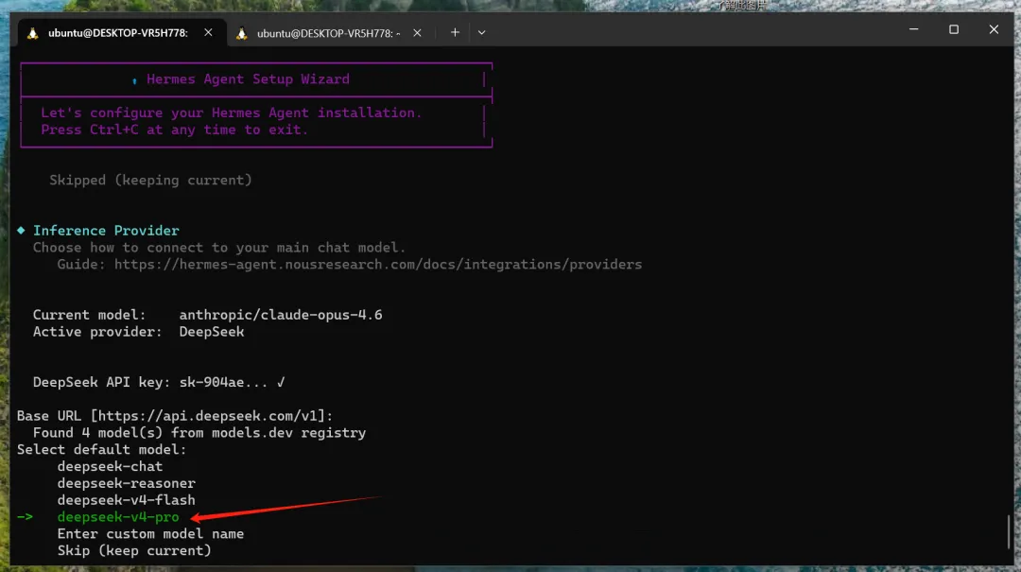Viewport: 1021px width, 572px height.
Task: Click the Linux penguin icon on the first tab
Action: [32, 33]
